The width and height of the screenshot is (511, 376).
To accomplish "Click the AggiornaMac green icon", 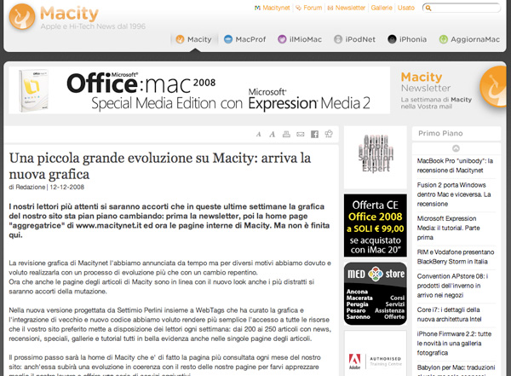I will pyautogui.click(x=443, y=39).
